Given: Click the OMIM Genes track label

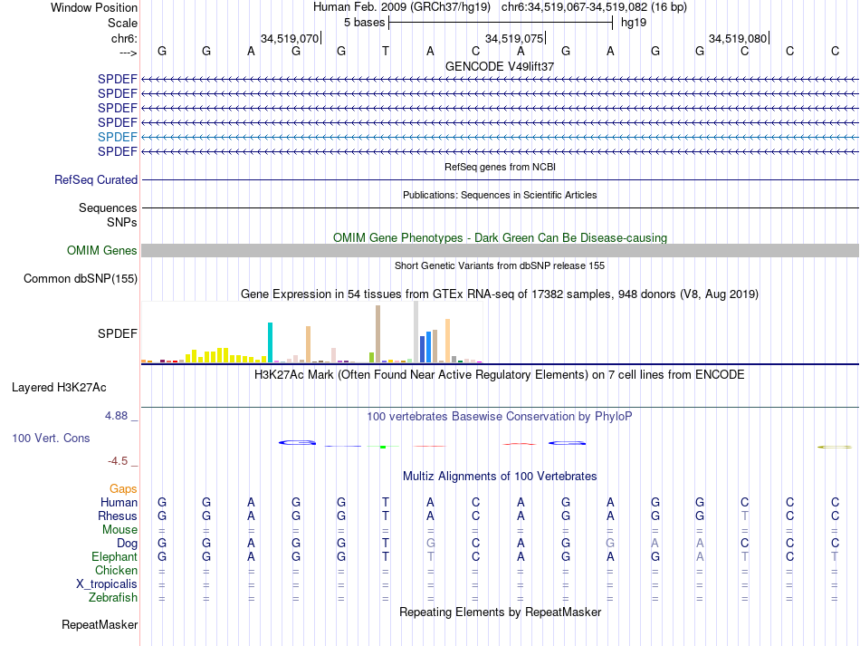Looking at the screenshot, I should click(x=101, y=251).
